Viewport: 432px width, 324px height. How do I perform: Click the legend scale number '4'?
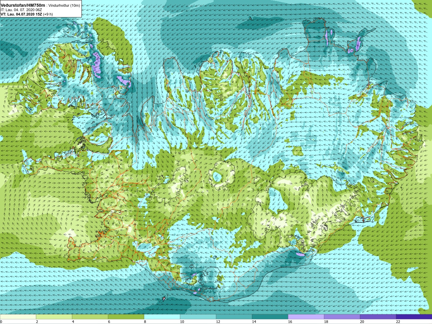pyautogui.click(x=73, y=322)
